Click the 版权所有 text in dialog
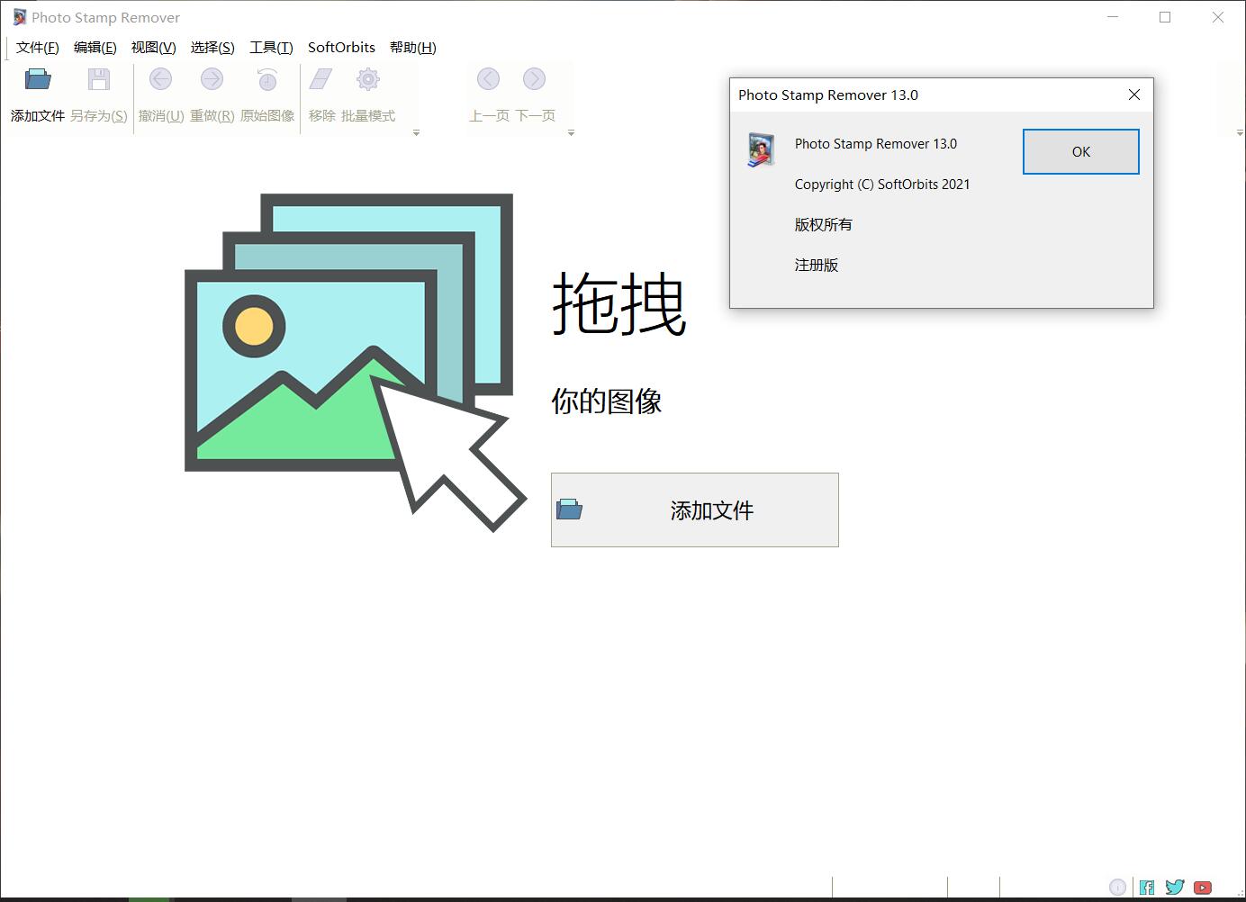The width and height of the screenshot is (1246, 902). pos(823,224)
